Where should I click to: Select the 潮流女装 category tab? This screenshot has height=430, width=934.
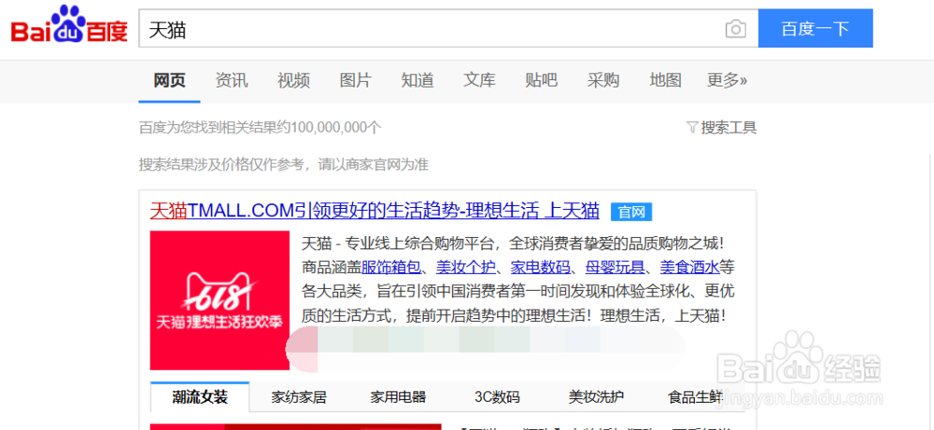200,396
